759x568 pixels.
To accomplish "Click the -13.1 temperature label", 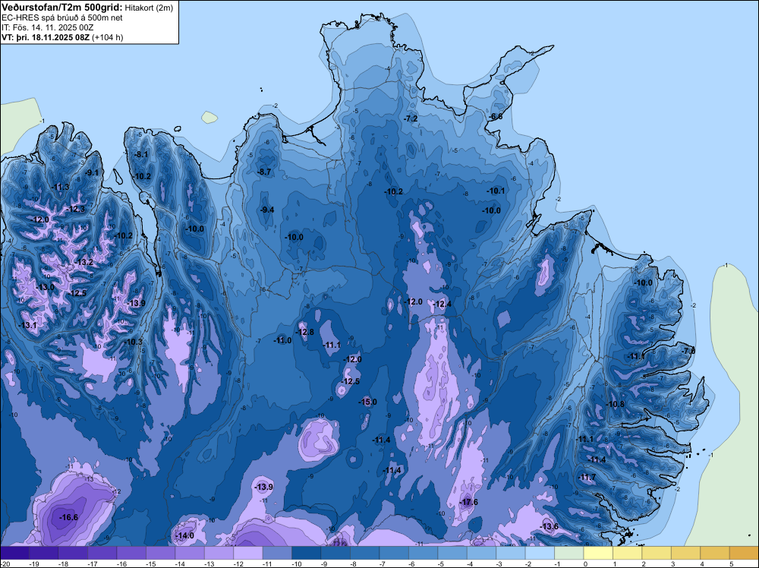I will (27, 325).
